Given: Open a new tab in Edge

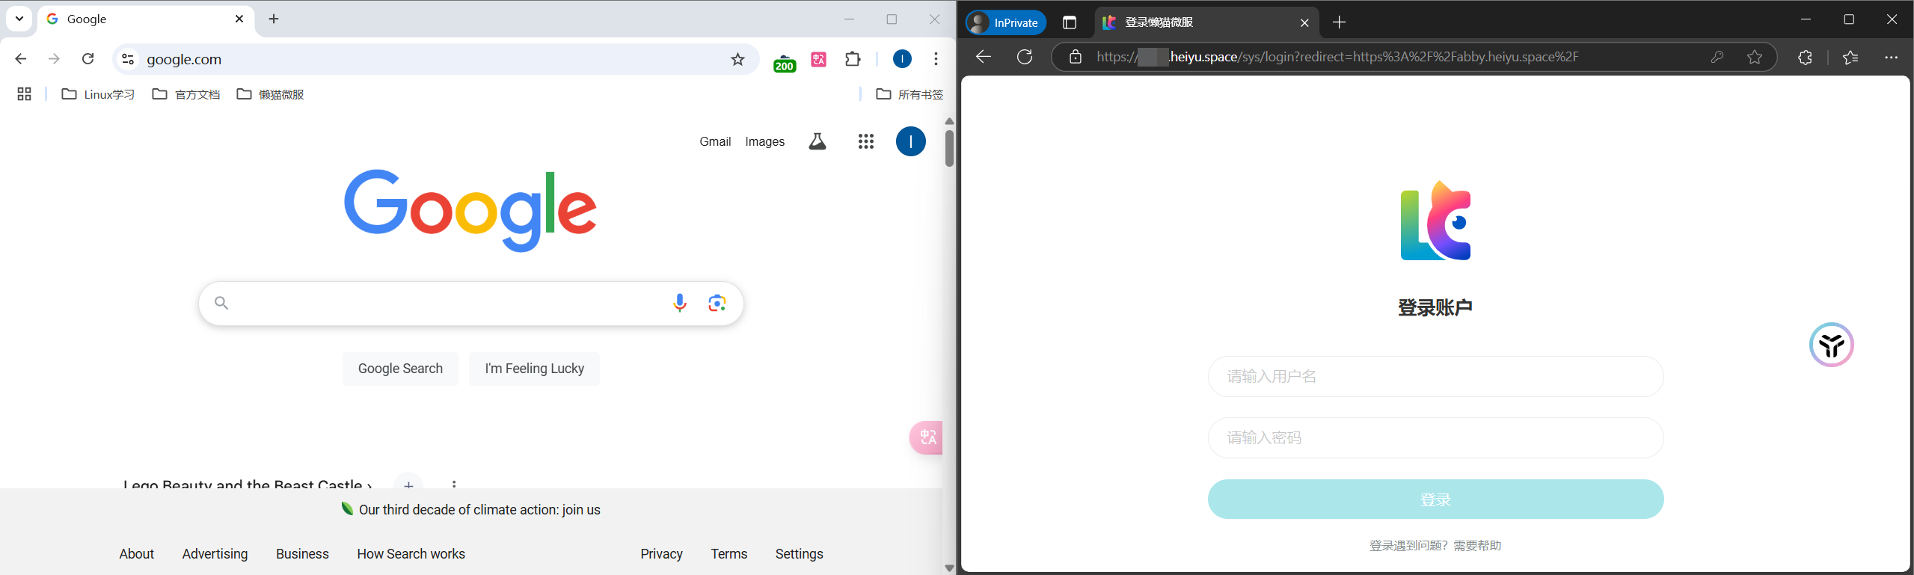Looking at the screenshot, I should pos(1340,22).
